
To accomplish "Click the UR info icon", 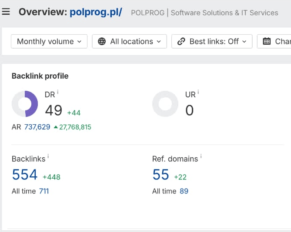I will 198,92.
